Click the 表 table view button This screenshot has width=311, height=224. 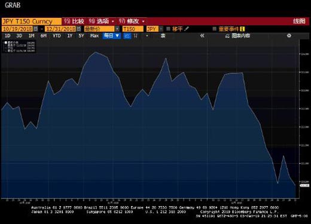click(x=163, y=36)
